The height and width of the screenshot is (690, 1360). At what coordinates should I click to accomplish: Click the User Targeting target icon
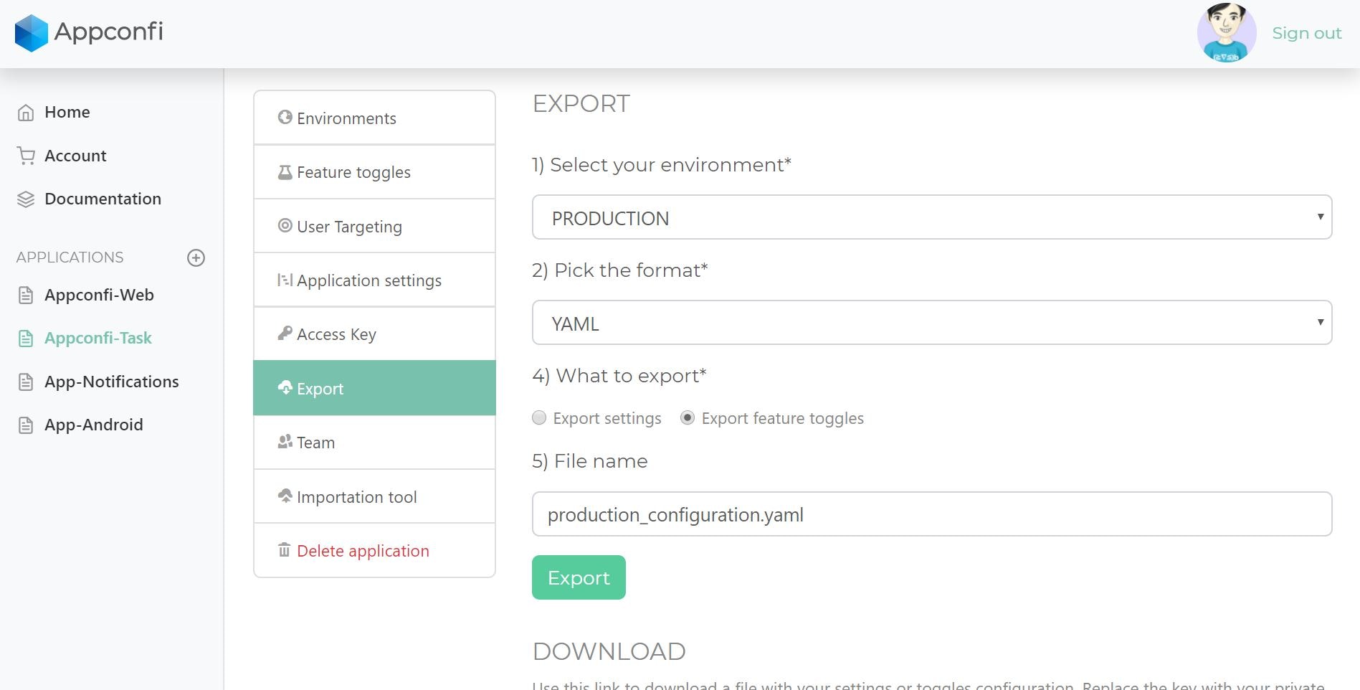point(285,225)
